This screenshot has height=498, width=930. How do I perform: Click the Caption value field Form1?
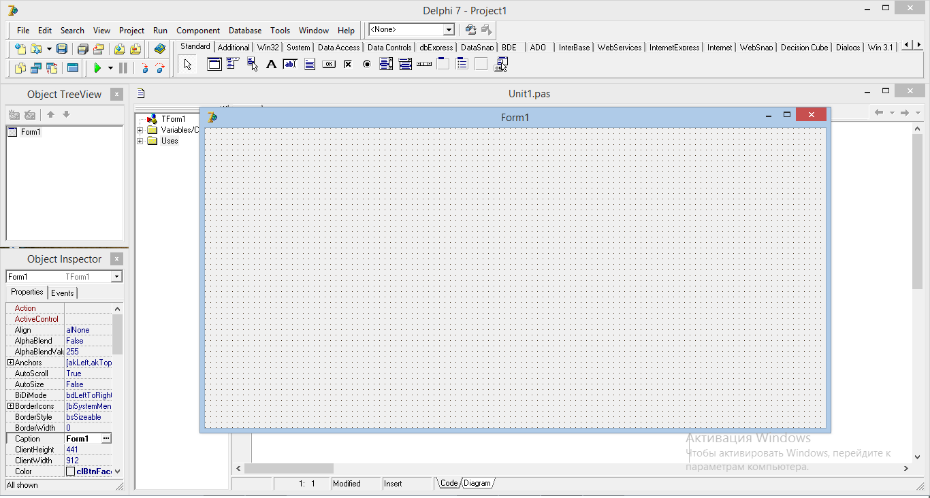pyautogui.click(x=82, y=439)
